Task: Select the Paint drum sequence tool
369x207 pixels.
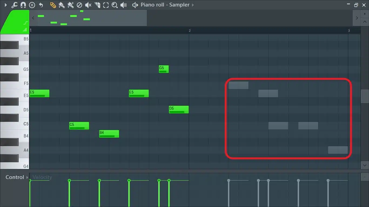Action: click(x=71, y=5)
